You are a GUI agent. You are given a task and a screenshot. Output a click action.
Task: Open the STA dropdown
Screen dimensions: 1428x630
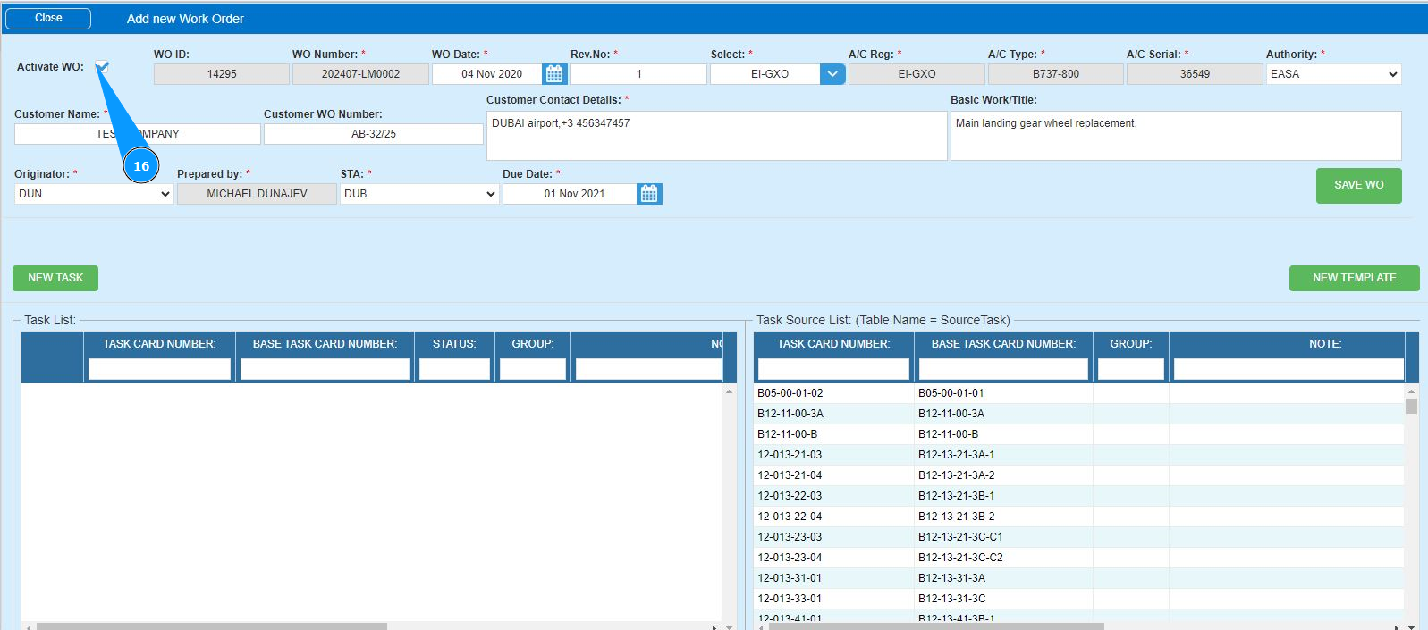[419, 194]
